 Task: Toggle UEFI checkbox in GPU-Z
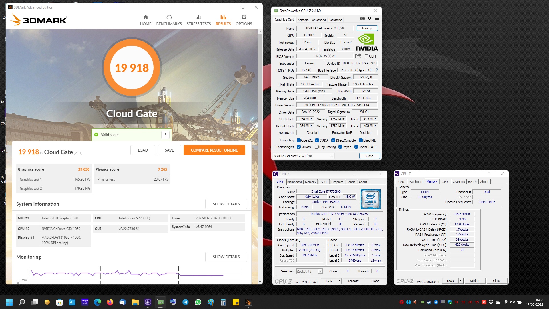(x=366, y=56)
